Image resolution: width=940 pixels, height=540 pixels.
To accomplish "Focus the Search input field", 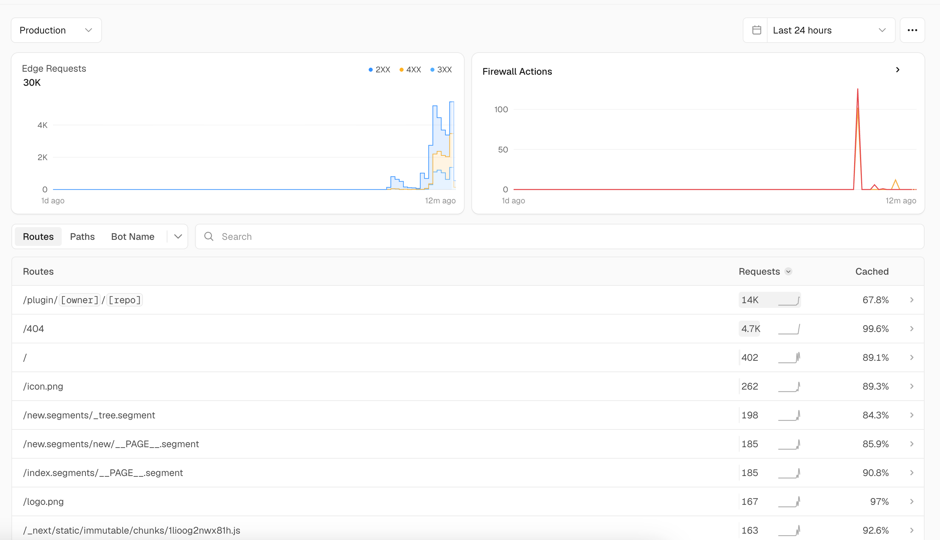I will coord(559,237).
